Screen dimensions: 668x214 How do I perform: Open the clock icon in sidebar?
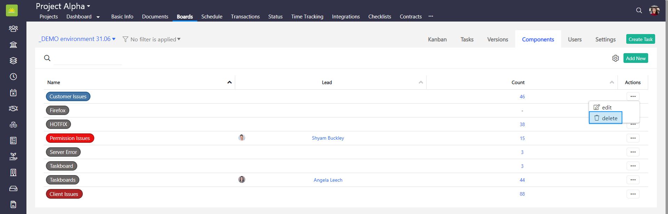click(13, 76)
